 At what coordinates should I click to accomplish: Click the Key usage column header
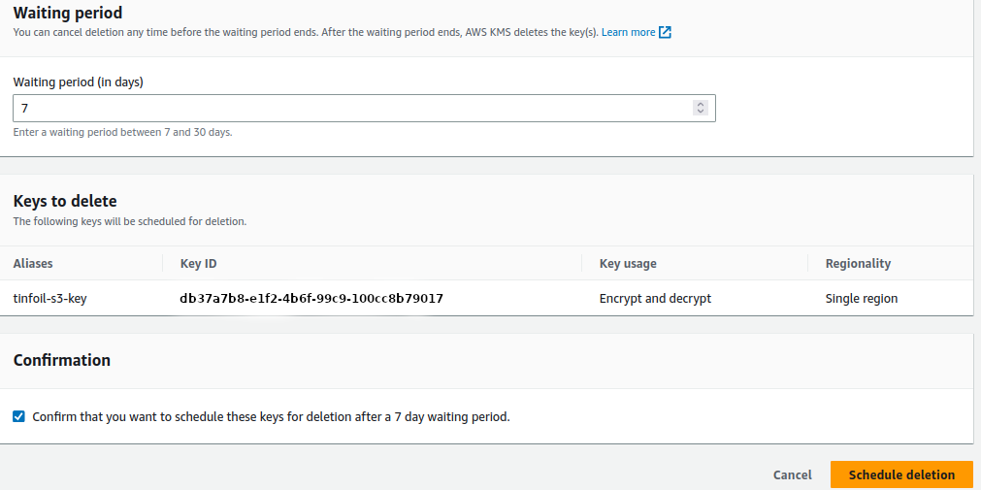[x=628, y=263]
